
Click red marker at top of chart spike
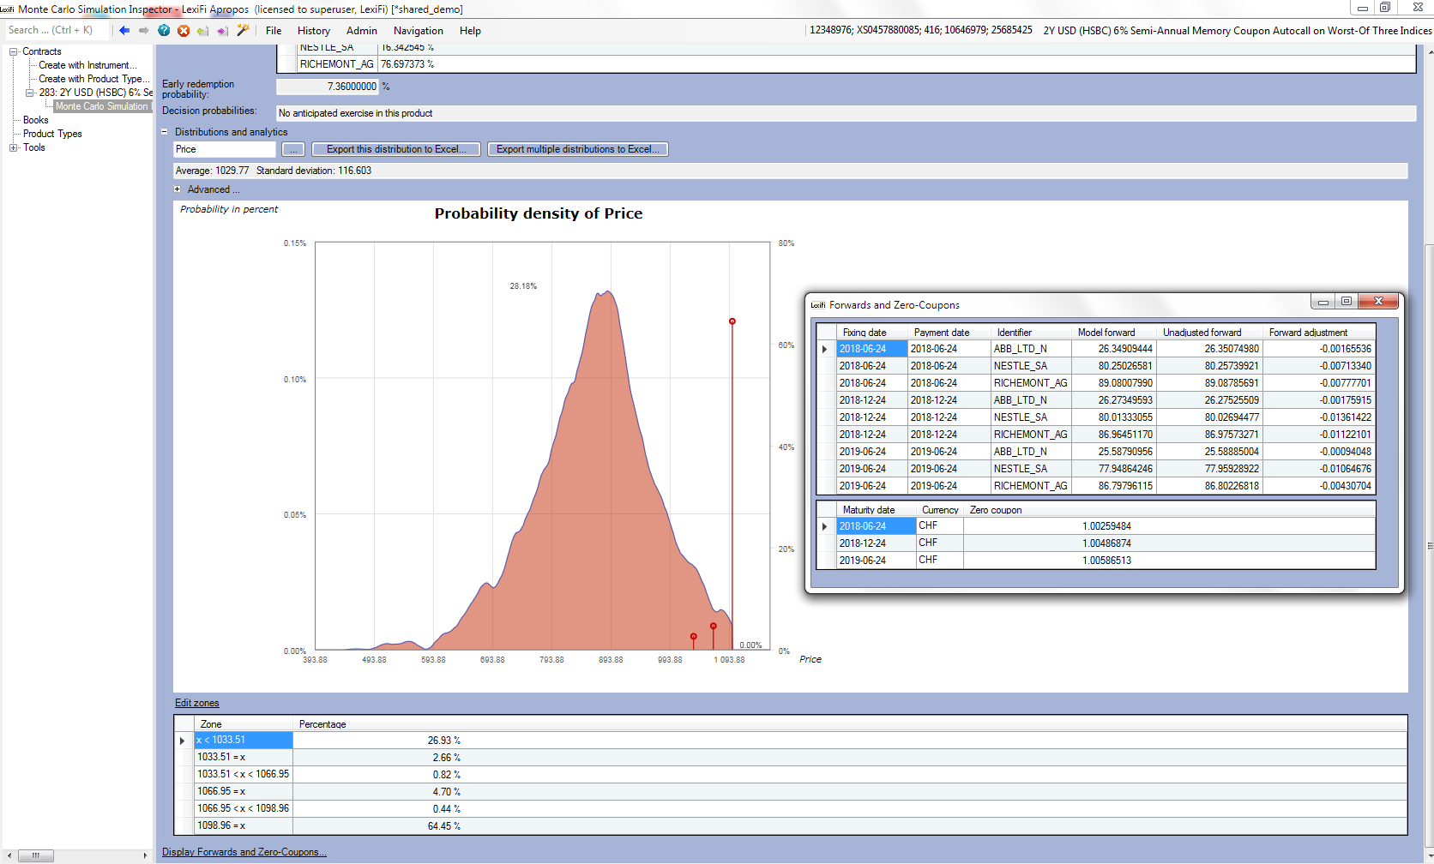click(x=732, y=321)
